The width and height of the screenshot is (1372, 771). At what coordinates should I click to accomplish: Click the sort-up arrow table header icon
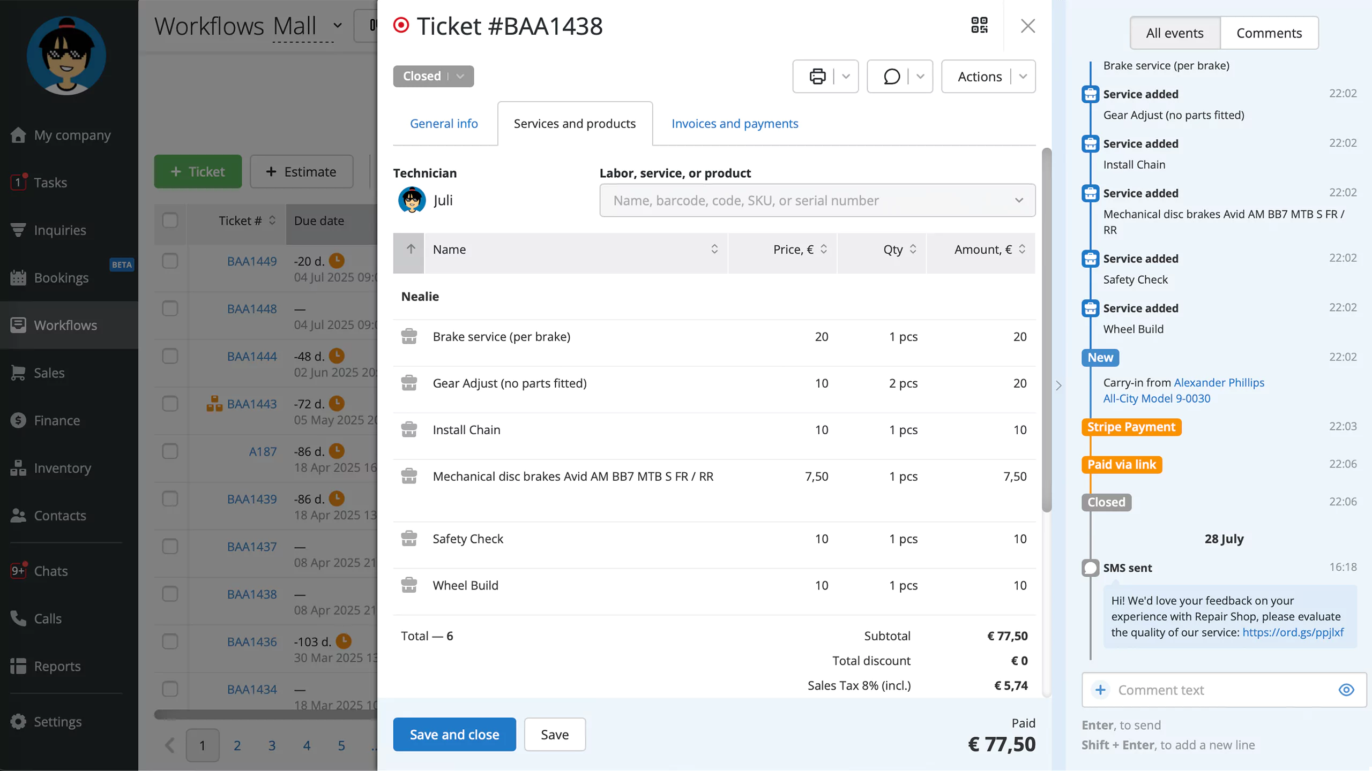(x=411, y=250)
